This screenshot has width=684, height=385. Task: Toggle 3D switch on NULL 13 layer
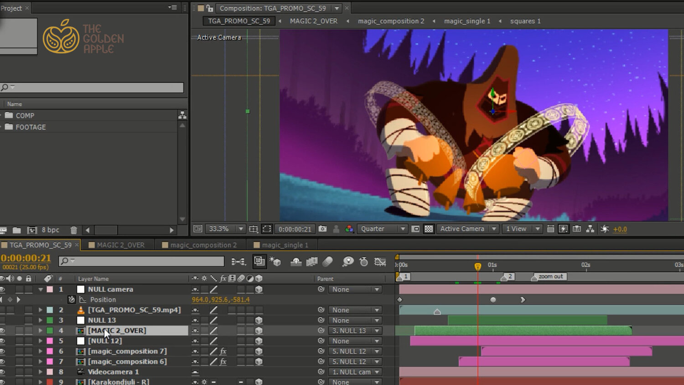click(x=259, y=320)
